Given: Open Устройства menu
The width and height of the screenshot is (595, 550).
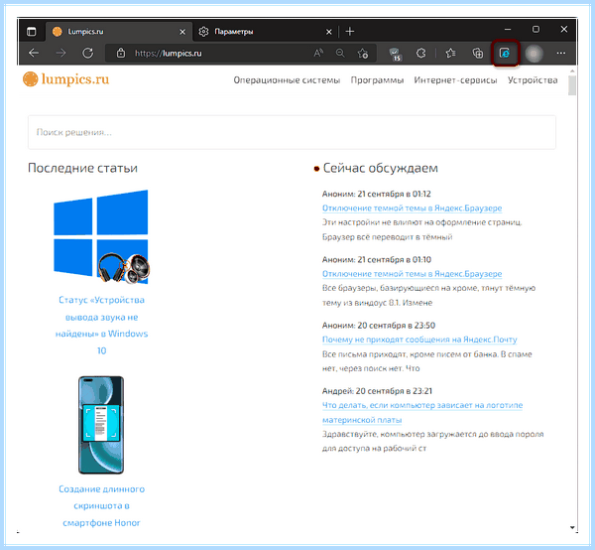Looking at the screenshot, I should tap(533, 80).
